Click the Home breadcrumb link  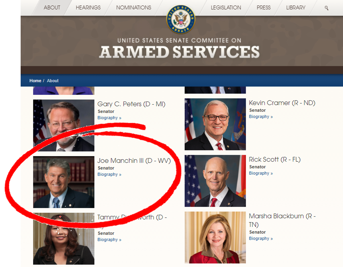click(35, 81)
